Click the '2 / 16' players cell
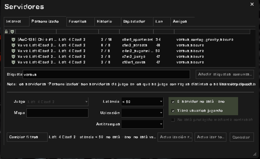 [106, 39]
